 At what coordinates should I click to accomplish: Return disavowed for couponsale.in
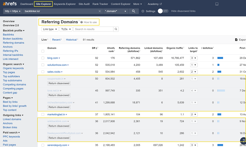point(59,83)
